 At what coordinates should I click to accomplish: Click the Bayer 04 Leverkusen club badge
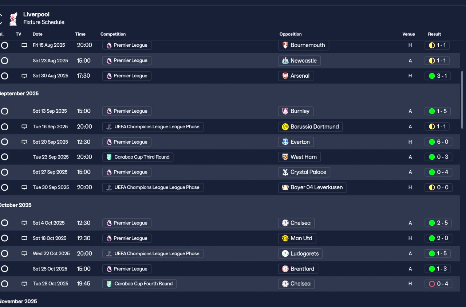tap(285, 187)
